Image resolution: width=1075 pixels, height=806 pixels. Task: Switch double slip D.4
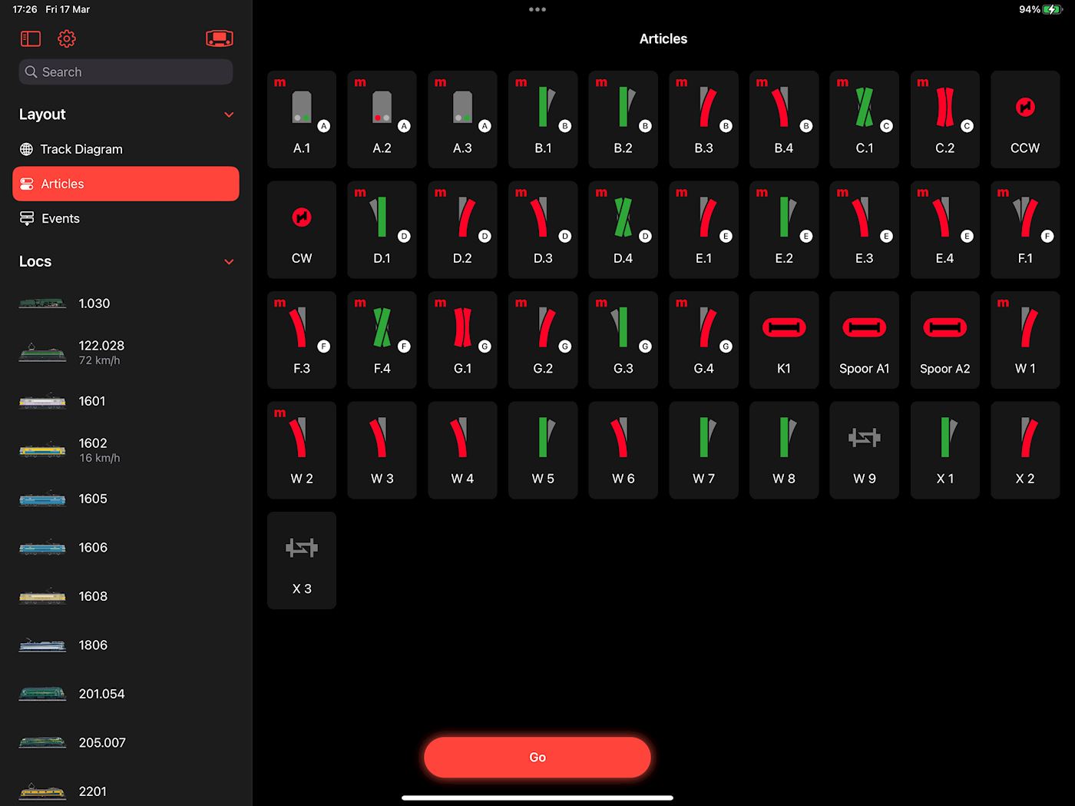[623, 230]
